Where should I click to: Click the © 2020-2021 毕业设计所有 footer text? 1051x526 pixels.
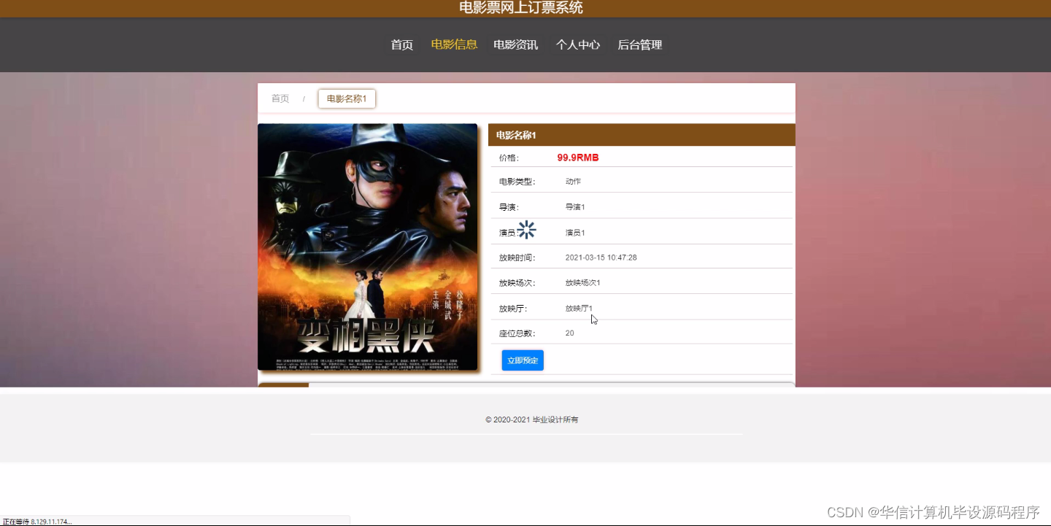(532, 419)
